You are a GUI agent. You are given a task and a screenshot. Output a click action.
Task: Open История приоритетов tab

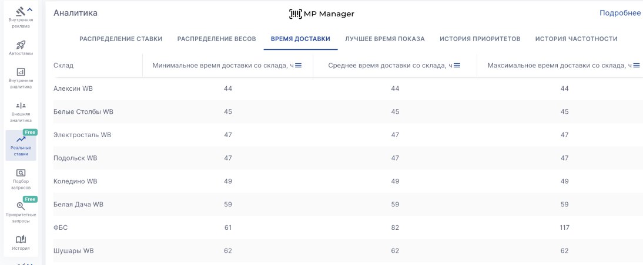tap(480, 39)
